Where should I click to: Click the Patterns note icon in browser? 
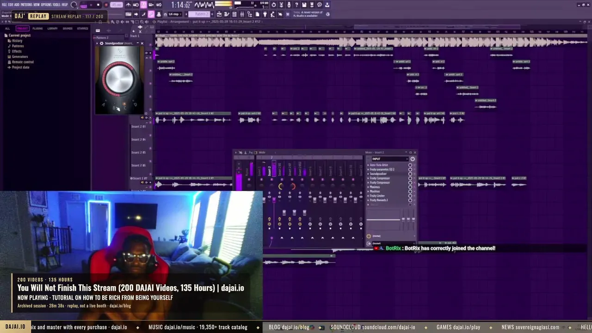point(9,46)
